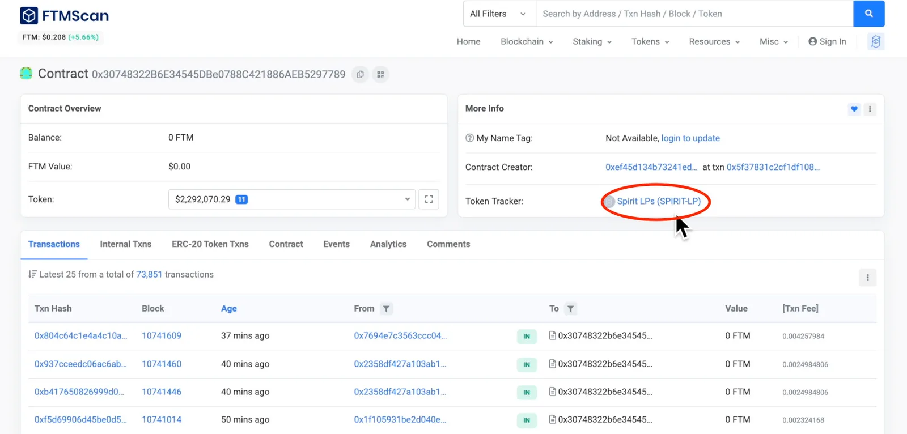Go to Home in the navigation
The image size is (907, 434).
pyautogui.click(x=468, y=41)
